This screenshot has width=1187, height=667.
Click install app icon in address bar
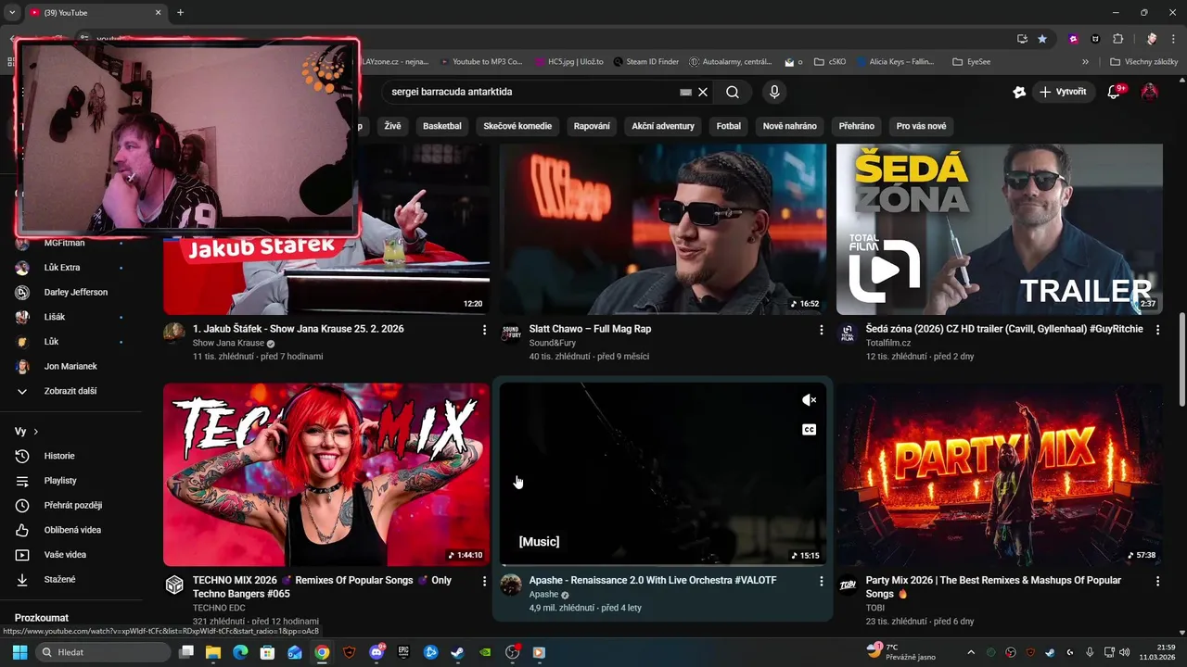1022,39
